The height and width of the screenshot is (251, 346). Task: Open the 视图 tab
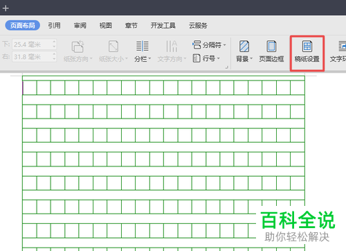tap(106, 26)
